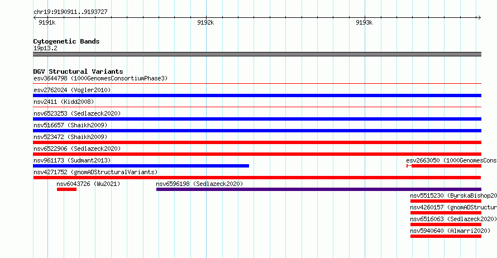Open the esv2663050 variant label

(451, 160)
